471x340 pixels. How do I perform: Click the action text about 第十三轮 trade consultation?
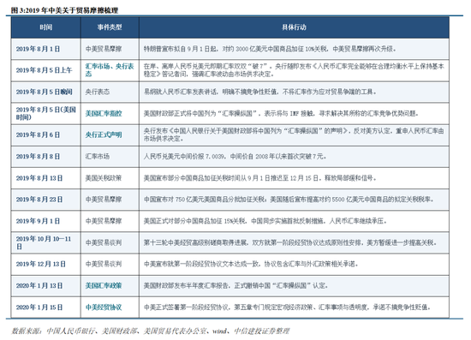tap(290, 242)
